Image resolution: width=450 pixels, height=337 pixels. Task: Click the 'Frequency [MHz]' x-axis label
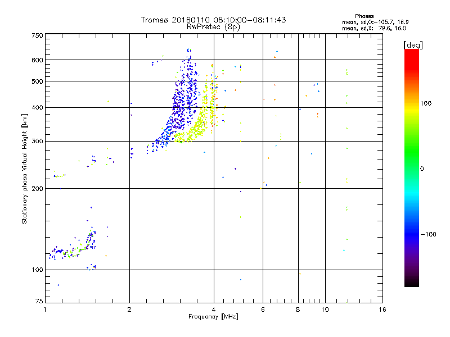(213, 317)
